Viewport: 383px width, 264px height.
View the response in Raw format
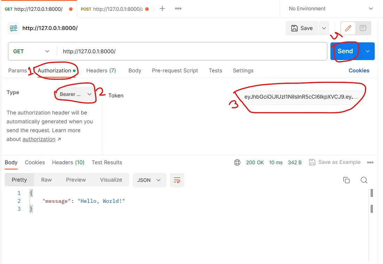pyautogui.click(x=46, y=180)
